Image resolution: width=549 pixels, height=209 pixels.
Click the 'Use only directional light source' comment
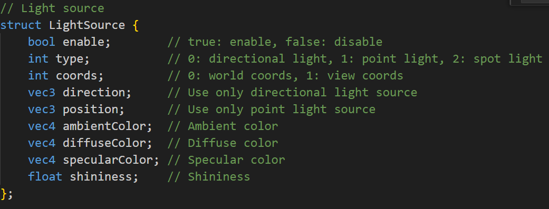point(303,93)
